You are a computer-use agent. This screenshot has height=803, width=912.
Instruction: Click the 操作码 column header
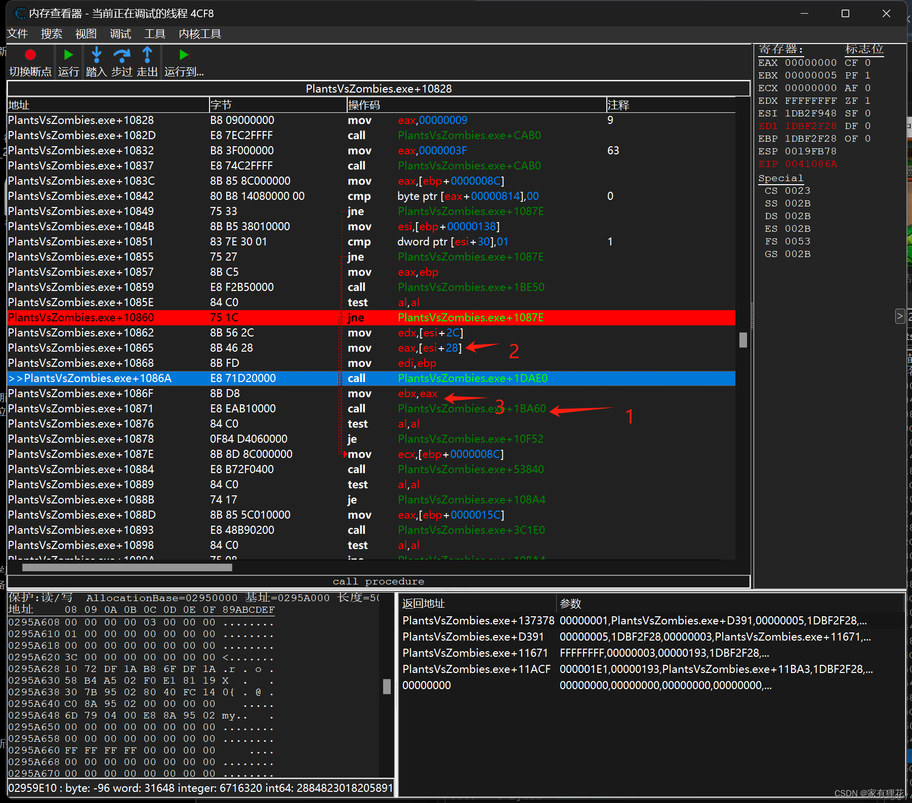(476, 105)
